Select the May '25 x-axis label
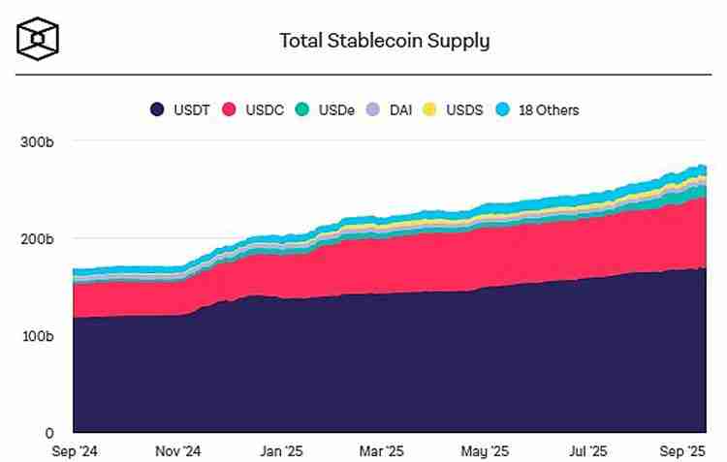This screenshot has height=462, width=727. coord(485,451)
